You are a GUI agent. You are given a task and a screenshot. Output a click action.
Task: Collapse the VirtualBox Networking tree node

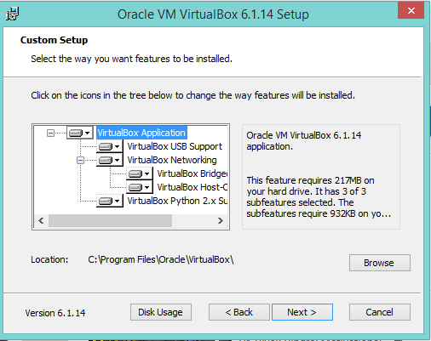80,161
